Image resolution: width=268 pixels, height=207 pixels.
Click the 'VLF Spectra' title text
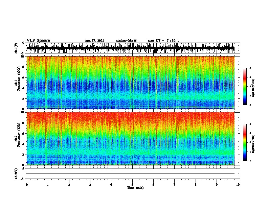(38, 41)
